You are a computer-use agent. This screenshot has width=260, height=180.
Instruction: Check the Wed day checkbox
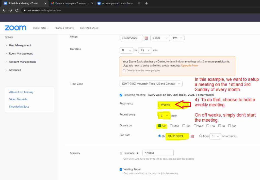[195, 126]
